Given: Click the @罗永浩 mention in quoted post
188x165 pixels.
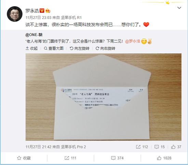Looking at the screenshot, I should 133,42.
